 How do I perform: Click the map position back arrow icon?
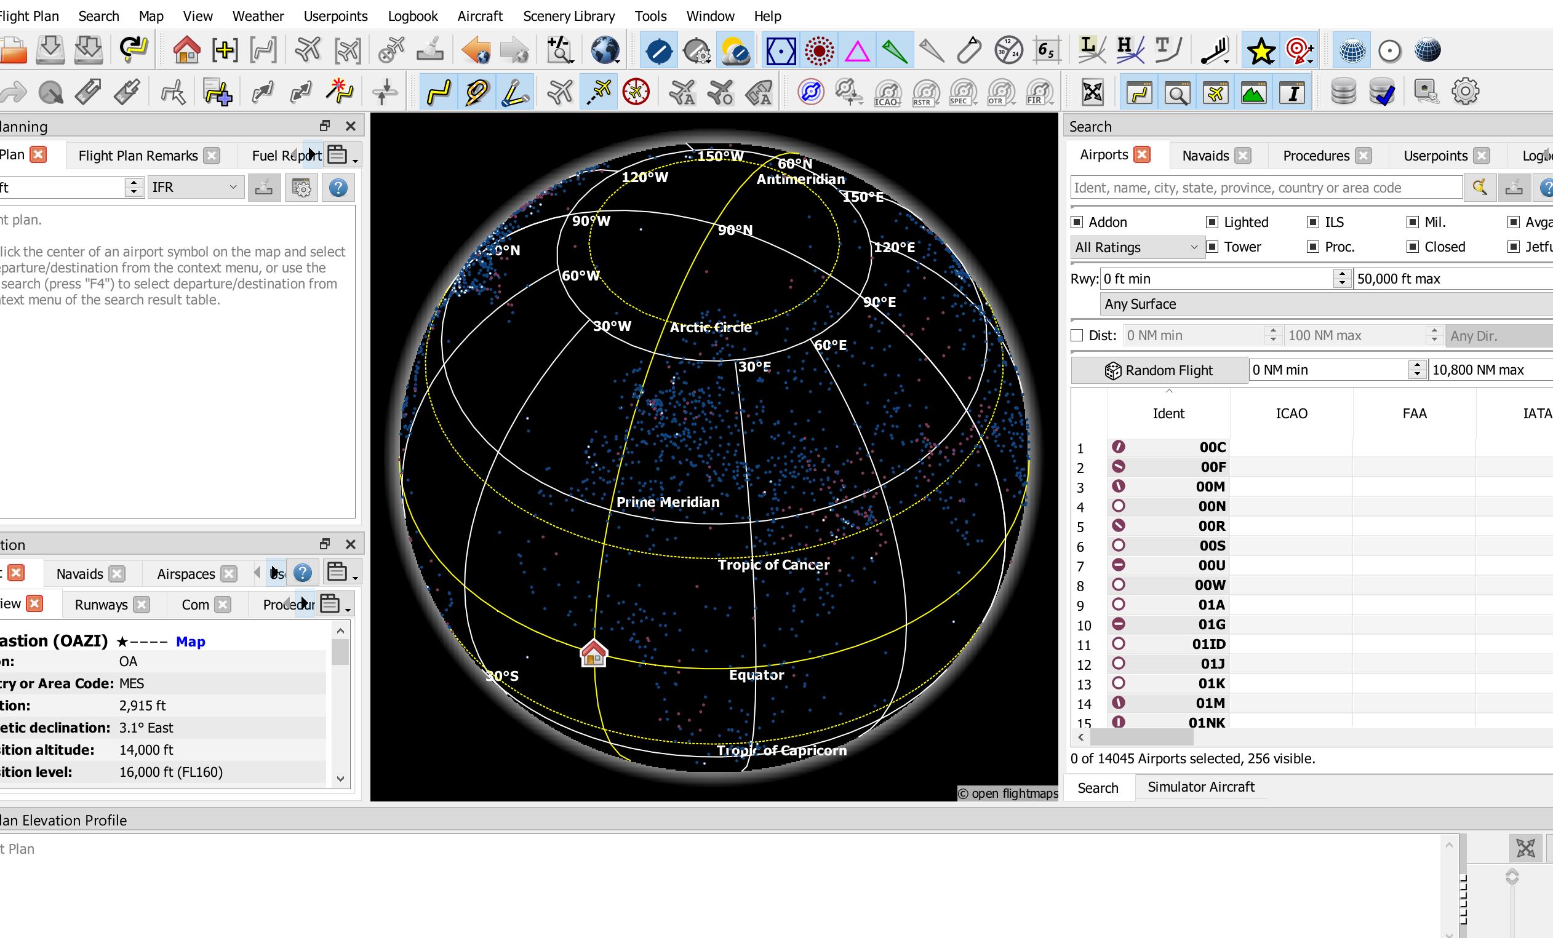(476, 50)
